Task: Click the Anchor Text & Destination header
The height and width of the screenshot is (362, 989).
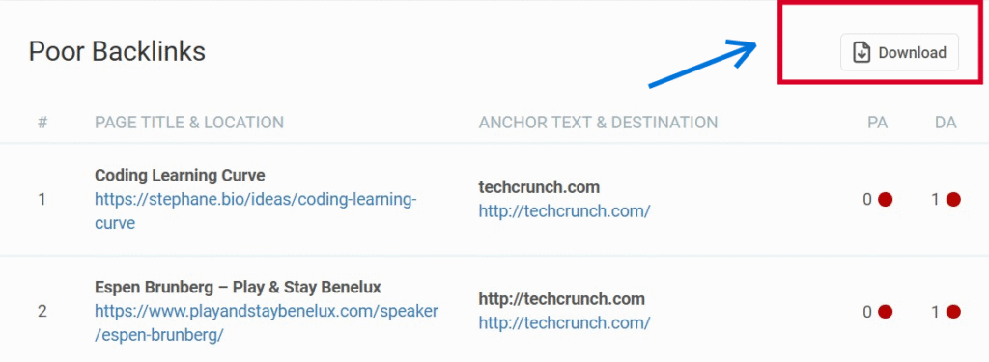Action: tap(598, 123)
